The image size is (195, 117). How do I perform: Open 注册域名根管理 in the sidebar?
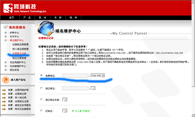tap(20, 45)
